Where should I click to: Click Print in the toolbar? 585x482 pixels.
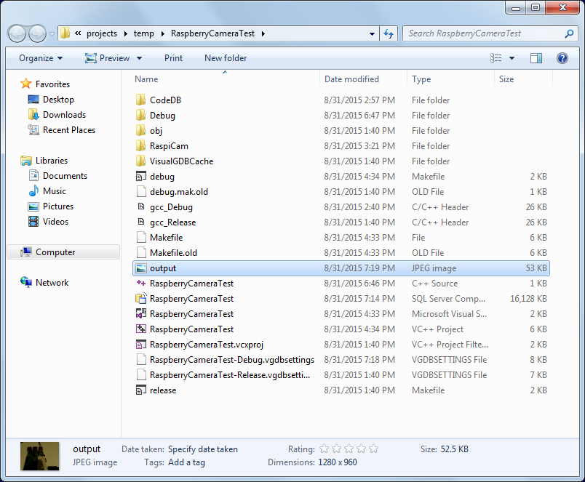(173, 58)
